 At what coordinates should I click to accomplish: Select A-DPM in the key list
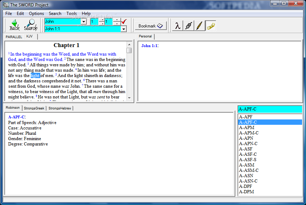click(270, 192)
